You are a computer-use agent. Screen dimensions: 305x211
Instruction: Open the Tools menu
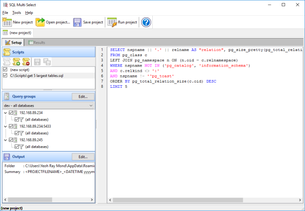click(x=16, y=13)
